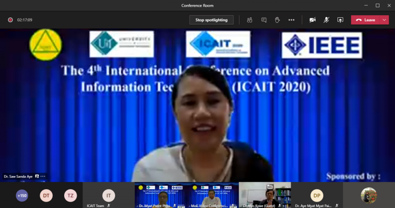This screenshot has width=395, height=208.
Task: Unmute the microphone
Action: [x=326, y=20]
